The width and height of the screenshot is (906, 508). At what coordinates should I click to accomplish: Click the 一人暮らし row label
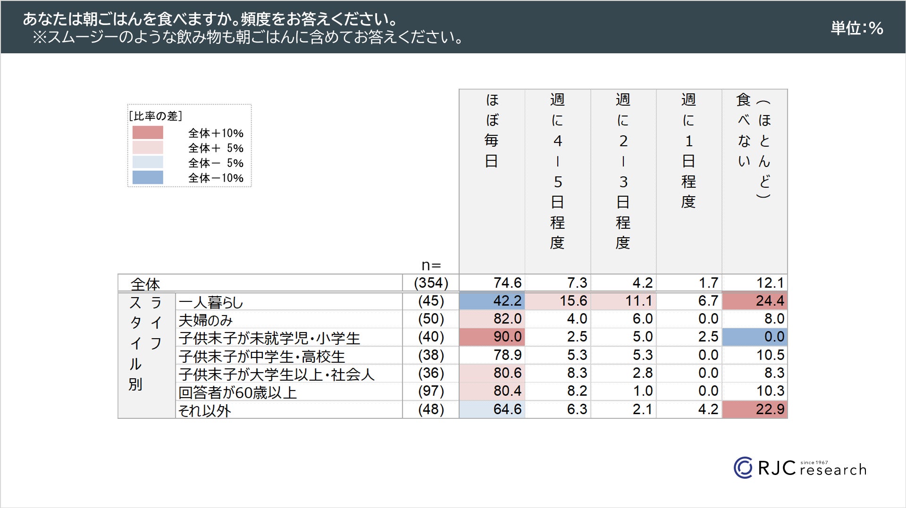[211, 302]
